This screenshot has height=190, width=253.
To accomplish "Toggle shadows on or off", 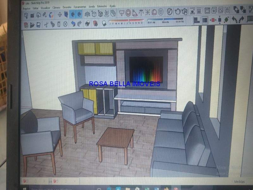I will [104, 23].
